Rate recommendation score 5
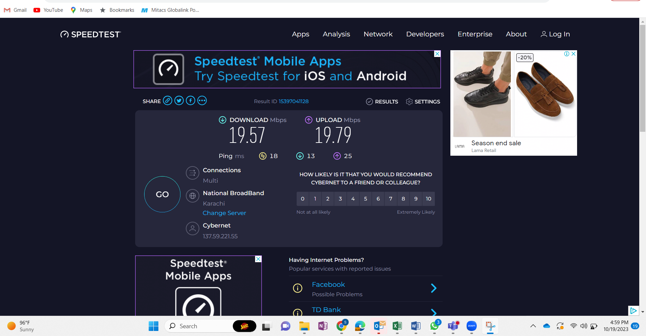 click(x=366, y=199)
